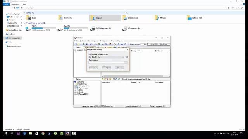This screenshot has height=139, width=248.
Task: Open the Инструменты menu in UltraISO
Action: (104, 41)
